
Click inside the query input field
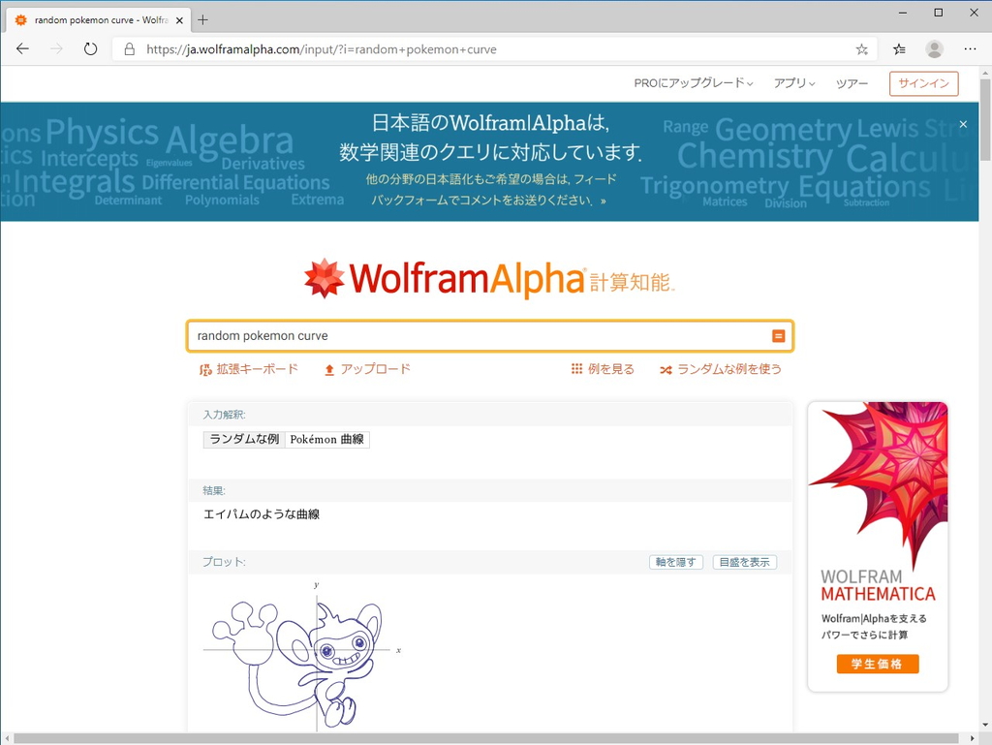[436, 334]
